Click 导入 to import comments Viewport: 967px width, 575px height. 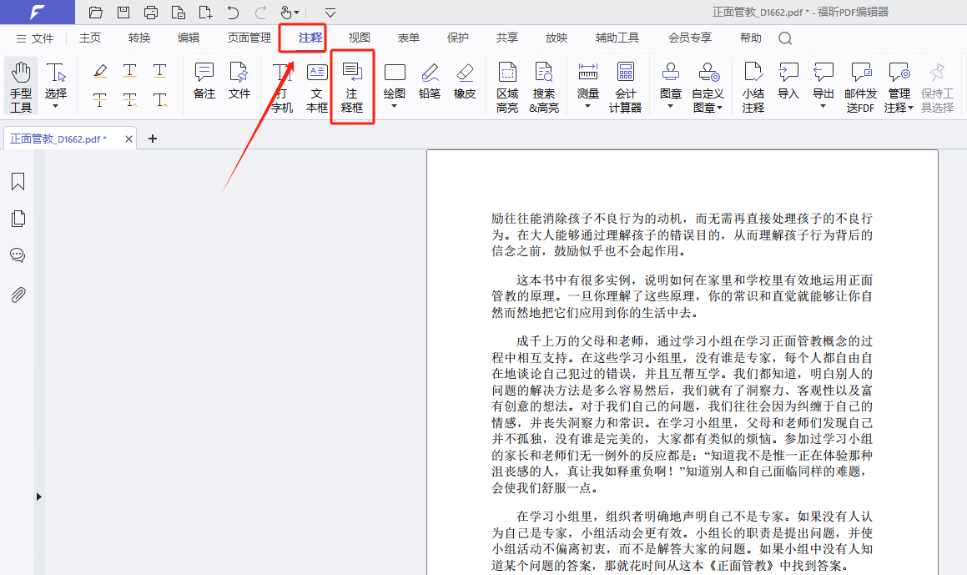[788, 82]
